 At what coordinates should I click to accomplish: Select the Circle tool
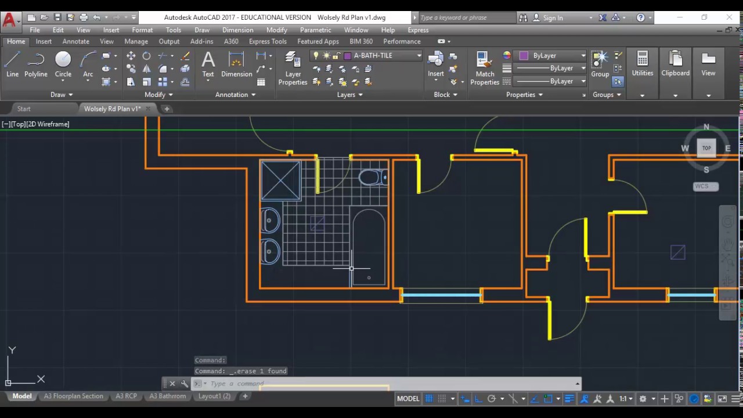point(63,60)
